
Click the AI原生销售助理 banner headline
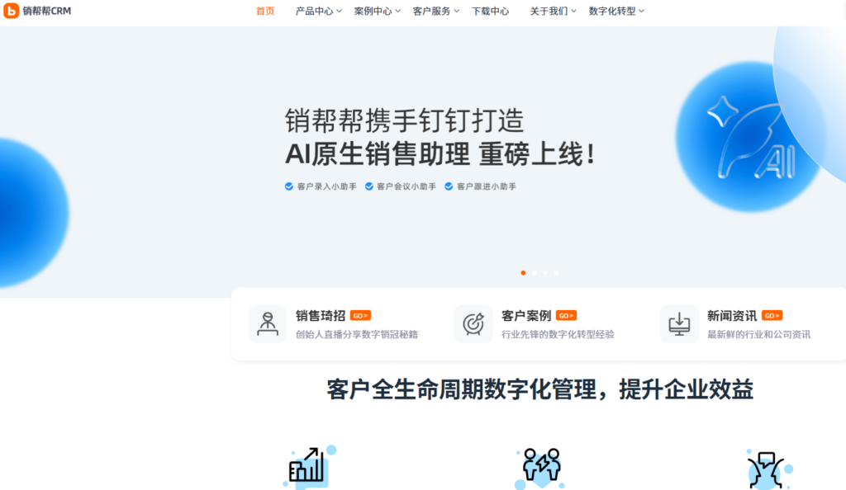pos(440,153)
